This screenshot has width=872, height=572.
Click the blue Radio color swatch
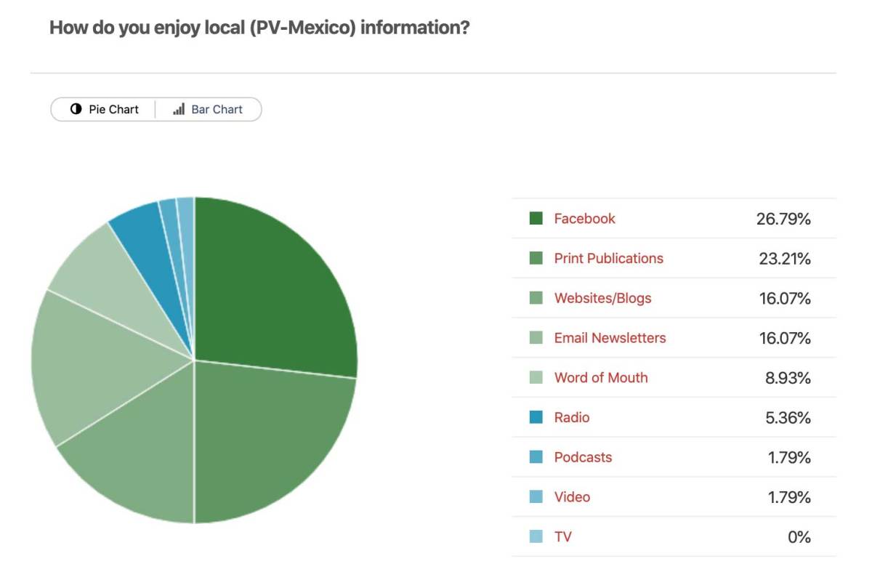[x=536, y=418]
